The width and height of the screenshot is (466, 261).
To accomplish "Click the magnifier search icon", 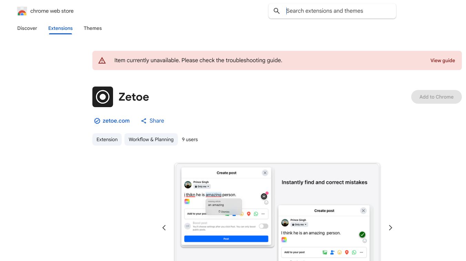I will coord(276,11).
